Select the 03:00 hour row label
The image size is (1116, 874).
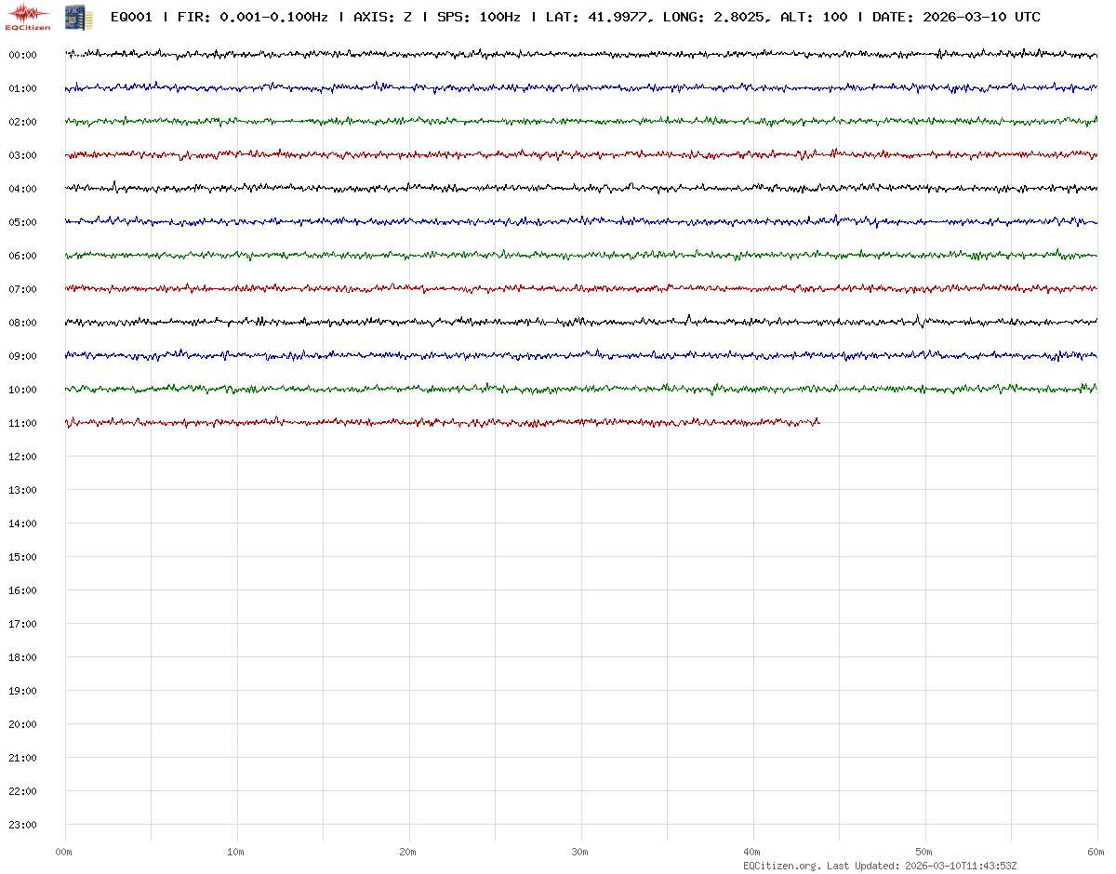pyautogui.click(x=22, y=155)
